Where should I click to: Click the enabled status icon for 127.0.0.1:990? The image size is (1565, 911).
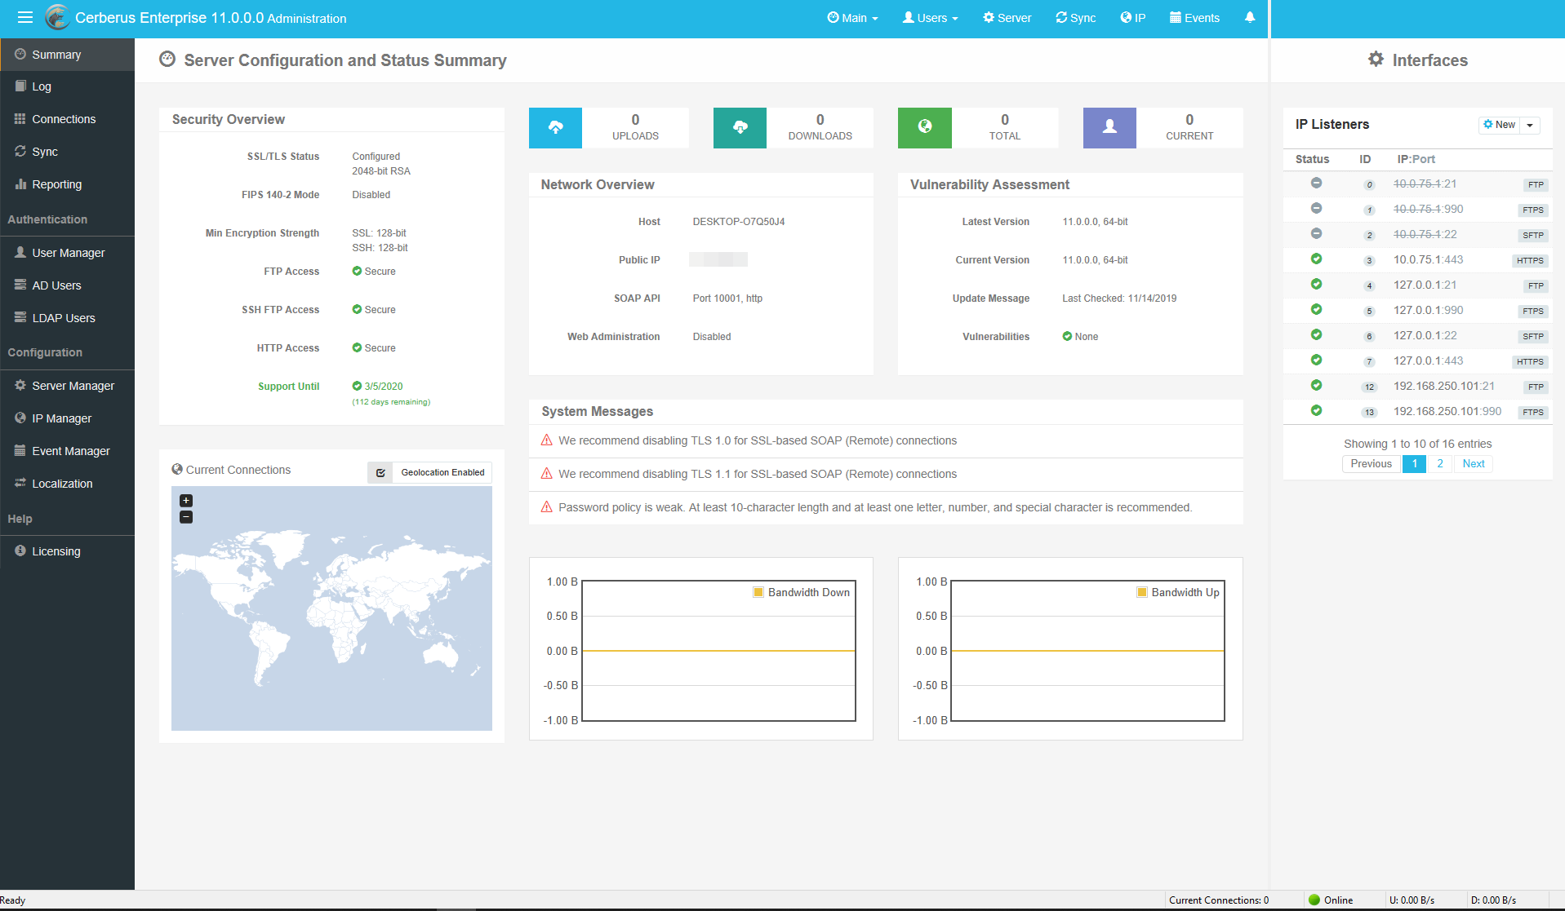coord(1316,310)
